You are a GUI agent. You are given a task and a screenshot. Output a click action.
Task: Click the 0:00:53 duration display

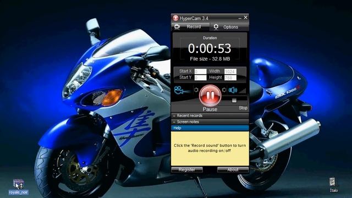210,48
